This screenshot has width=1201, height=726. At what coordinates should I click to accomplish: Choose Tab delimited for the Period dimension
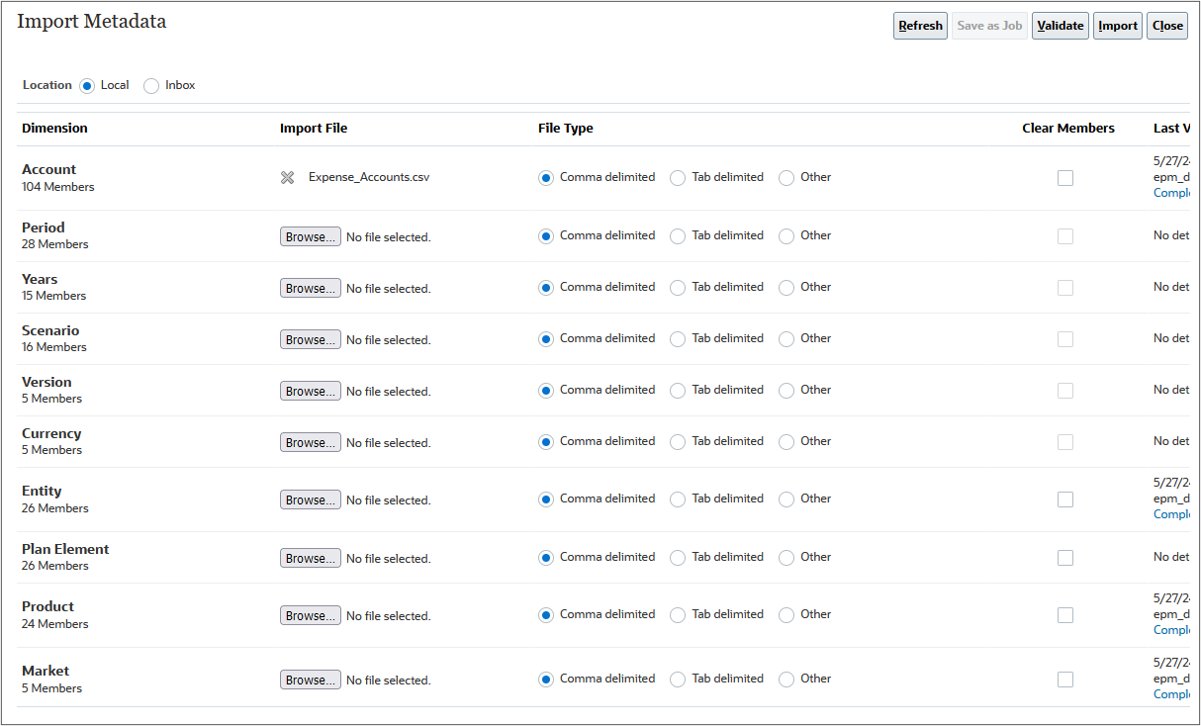pos(678,235)
